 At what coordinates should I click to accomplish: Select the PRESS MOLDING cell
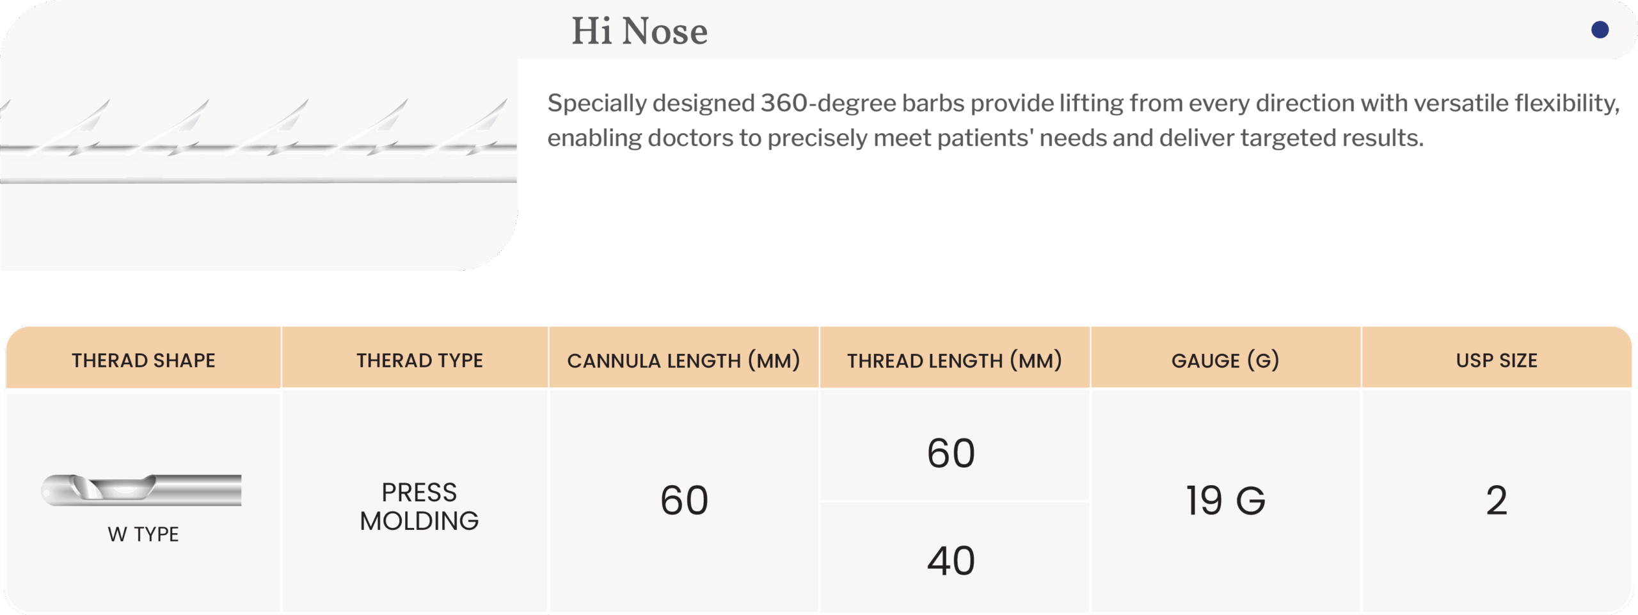(419, 506)
